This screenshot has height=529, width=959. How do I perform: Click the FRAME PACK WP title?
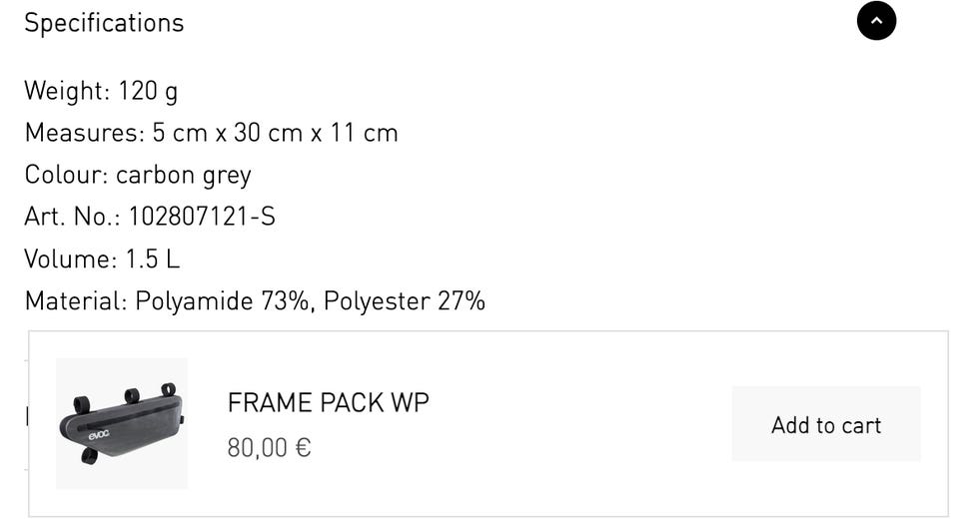tap(328, 403)
